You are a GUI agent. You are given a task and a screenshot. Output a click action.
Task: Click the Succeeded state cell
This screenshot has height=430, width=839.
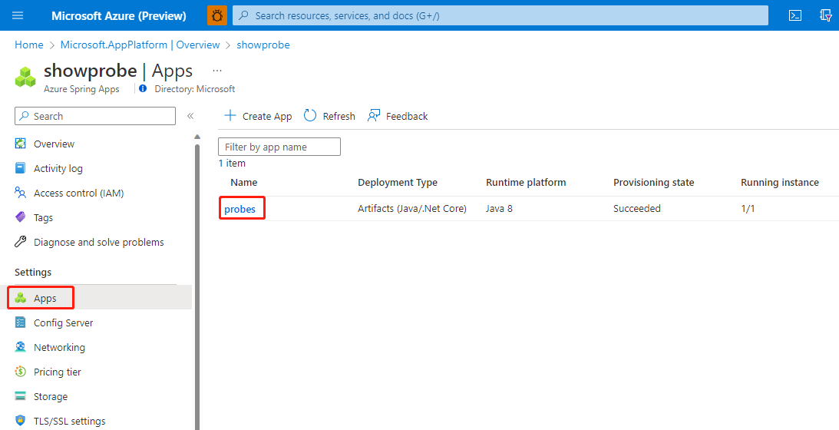[637, 208]
